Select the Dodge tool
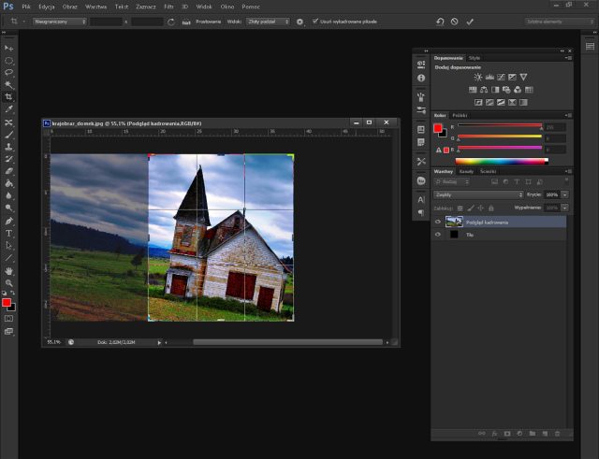 pyautogui.click(x=8, y=208)
